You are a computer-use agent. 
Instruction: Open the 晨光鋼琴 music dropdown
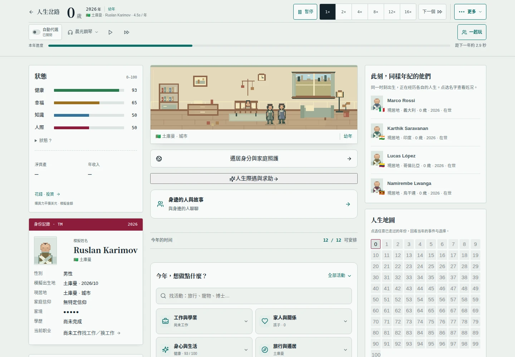point(83,32)
